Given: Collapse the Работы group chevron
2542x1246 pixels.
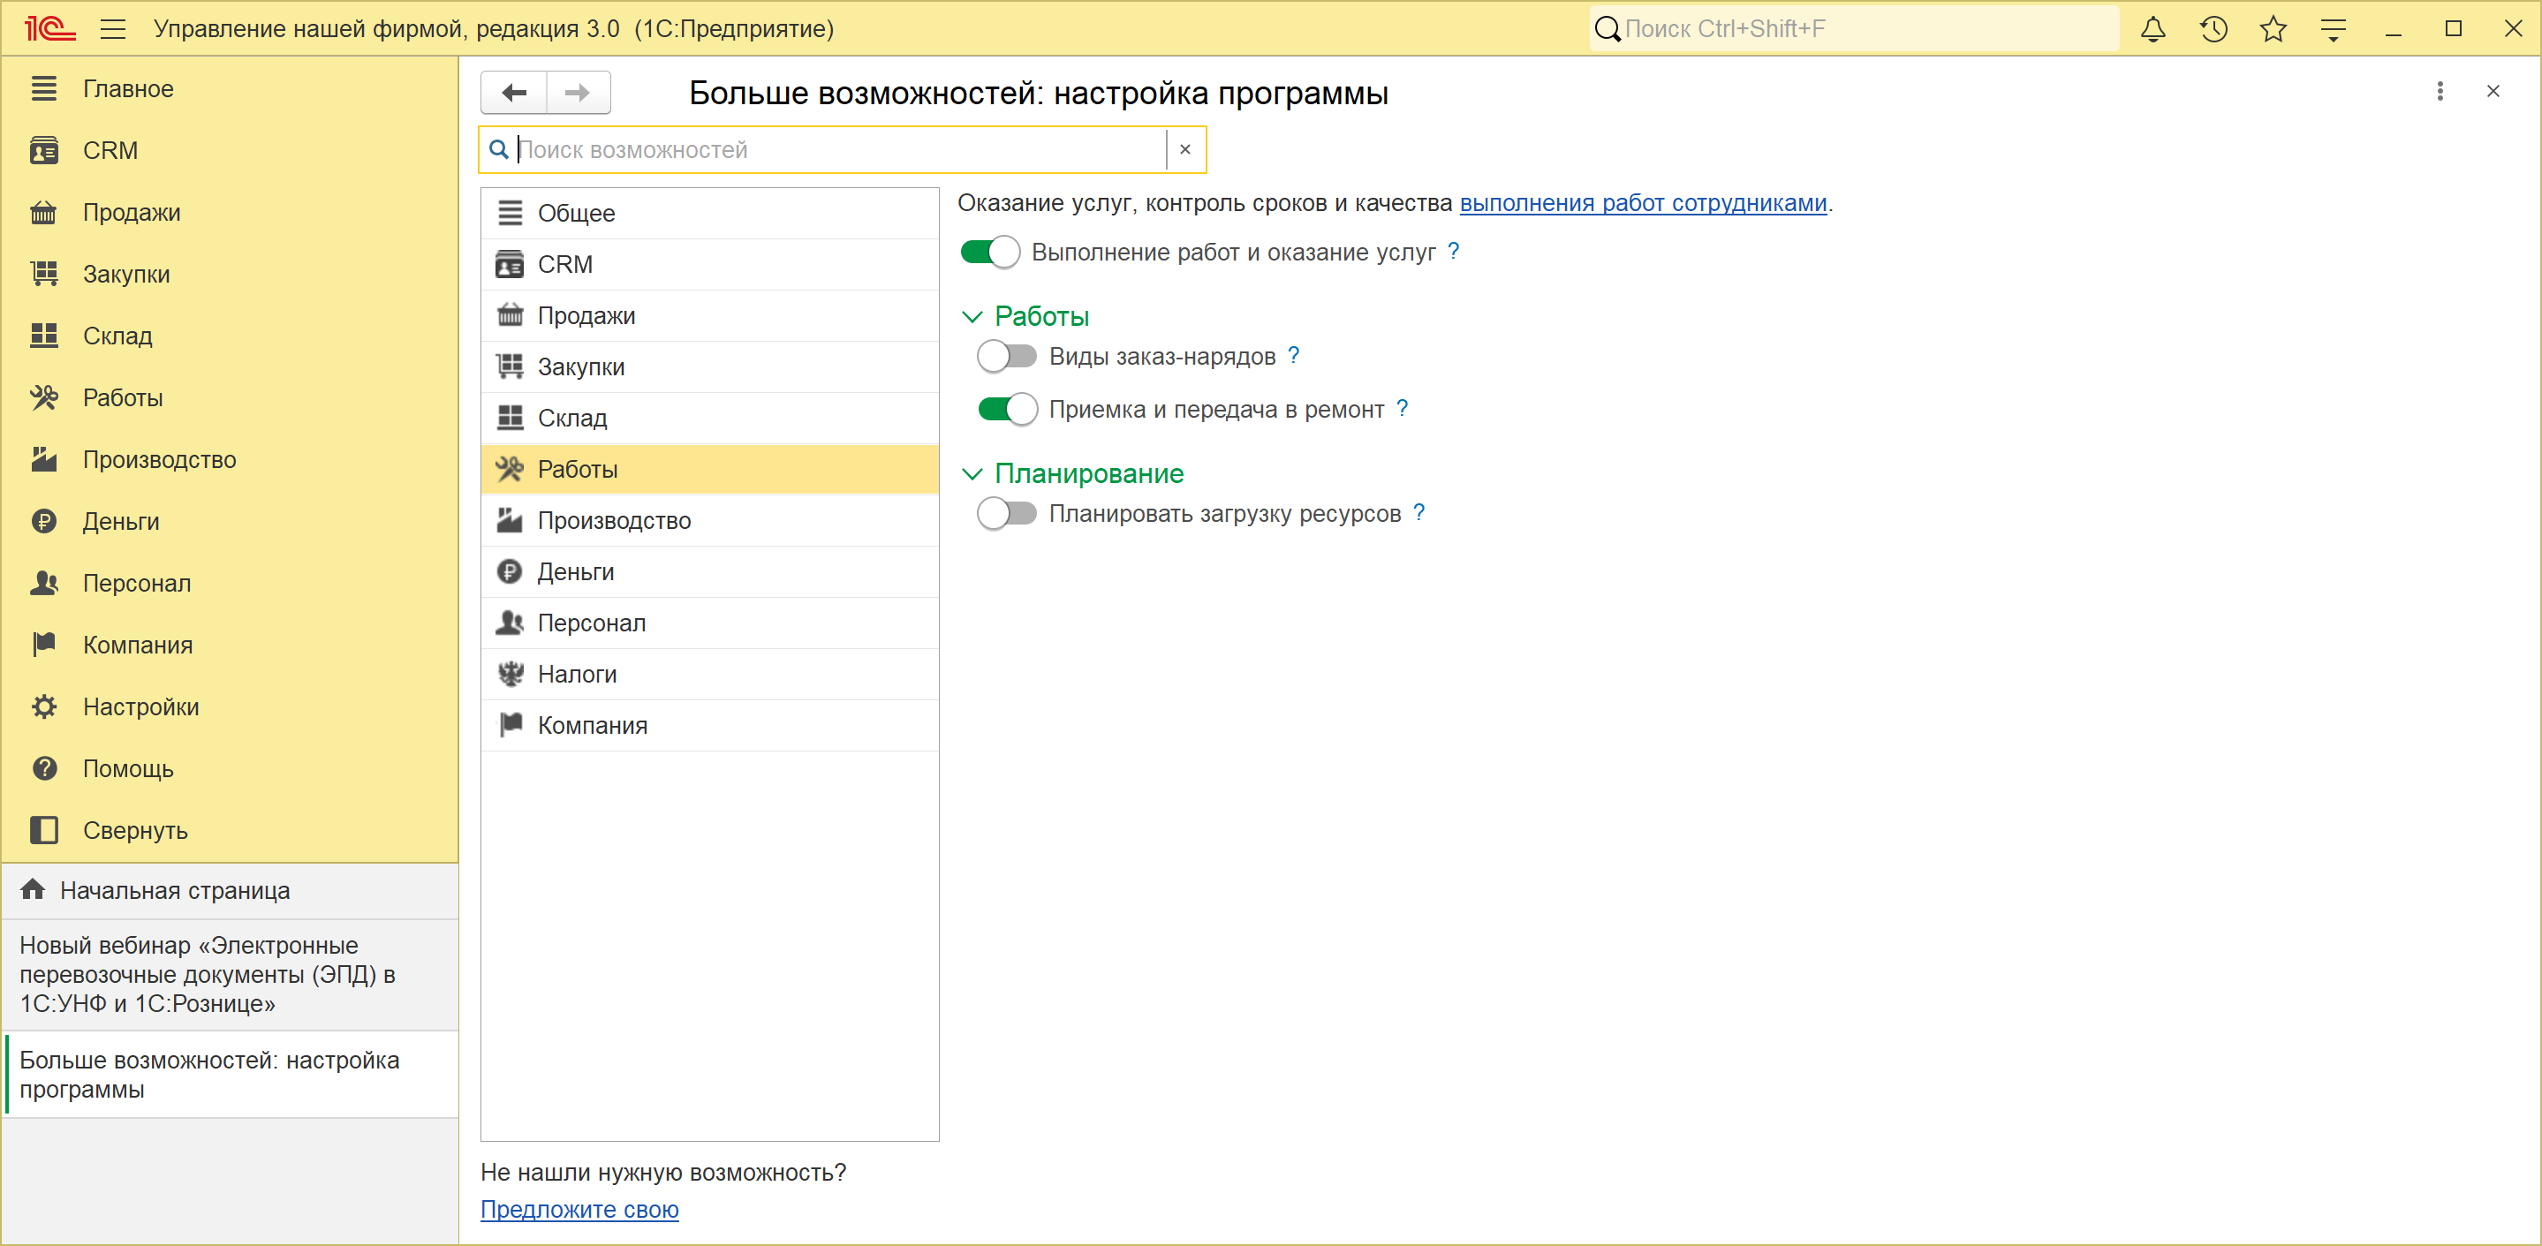Looking at the screenshot, I should point(972,317).
